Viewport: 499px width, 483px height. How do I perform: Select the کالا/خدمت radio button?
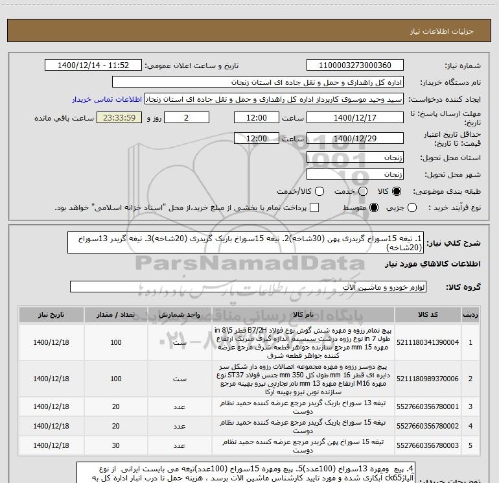[x=319, y=191]
